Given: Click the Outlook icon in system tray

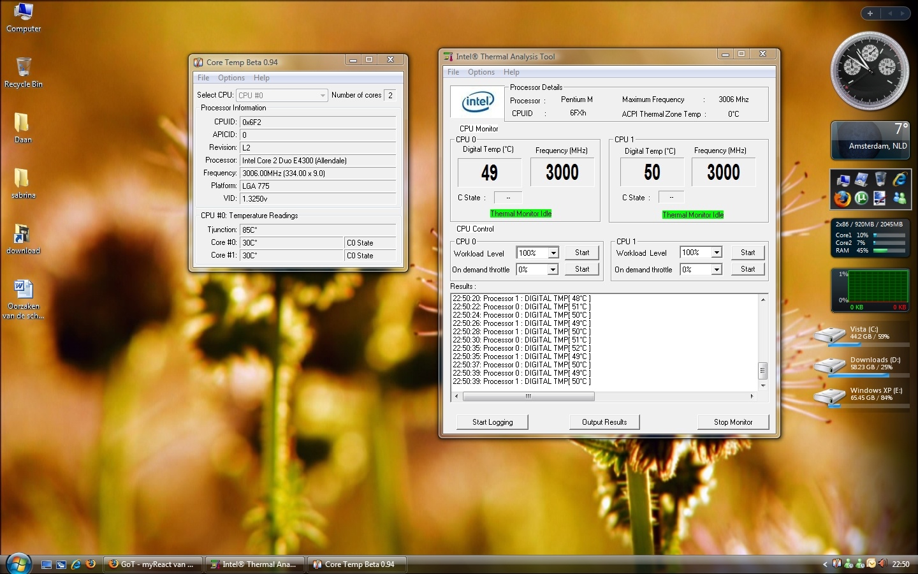Looking at the screenshot, I should point(871,564).
